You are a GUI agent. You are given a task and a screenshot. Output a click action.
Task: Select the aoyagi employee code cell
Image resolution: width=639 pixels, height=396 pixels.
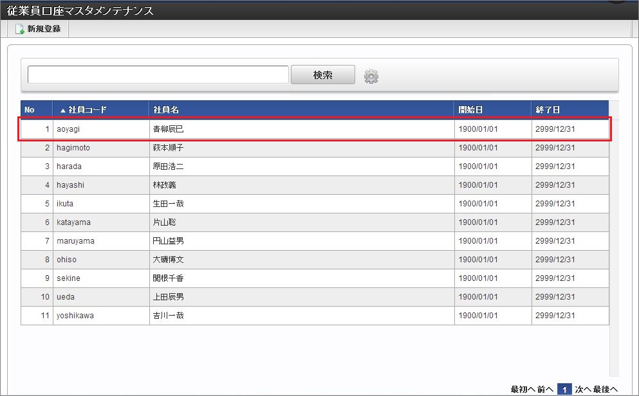101,129
